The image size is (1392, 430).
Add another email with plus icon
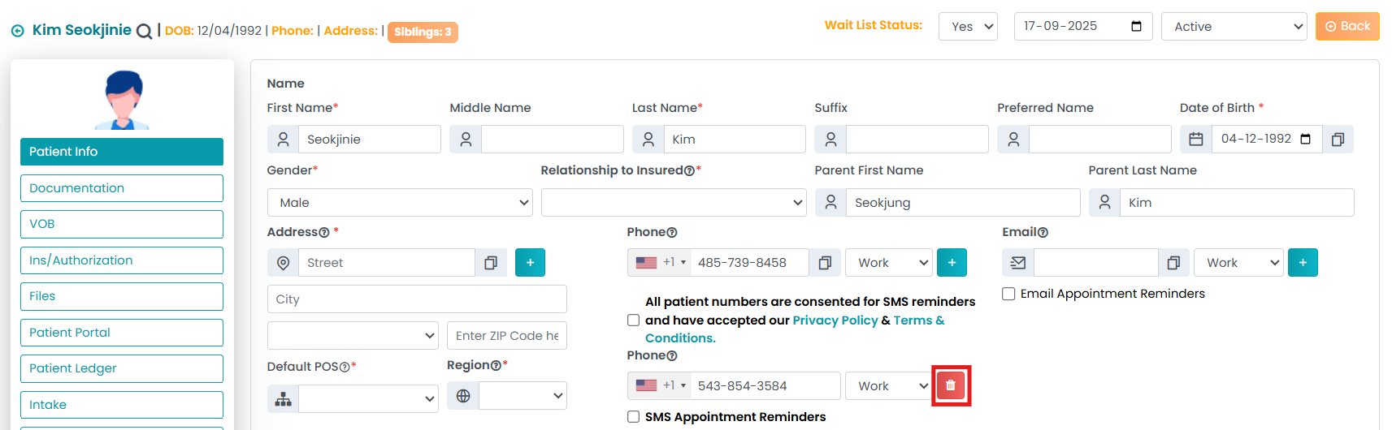(x=1303, y=263)
